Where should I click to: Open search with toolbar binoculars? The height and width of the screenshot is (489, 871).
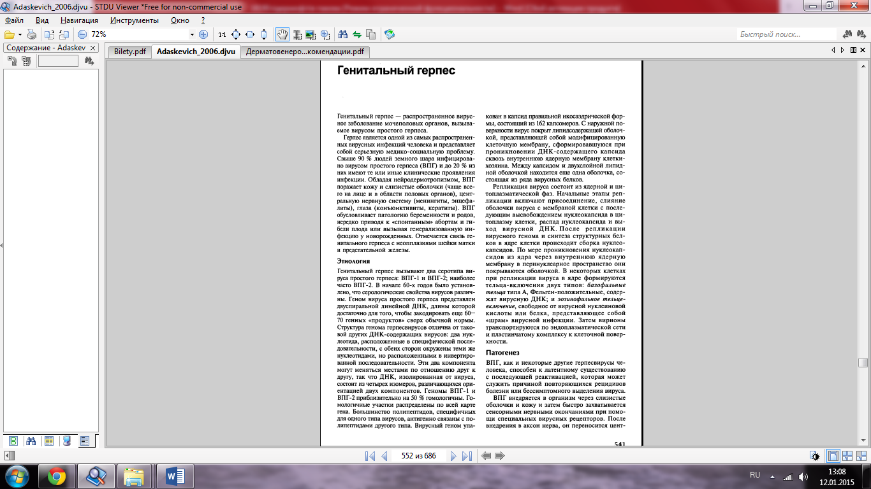click(x=343, y=34)
